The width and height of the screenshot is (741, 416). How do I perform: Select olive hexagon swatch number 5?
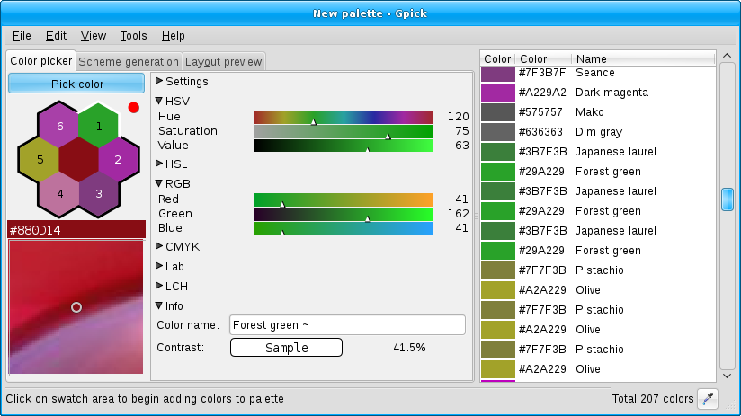(40, 159)
